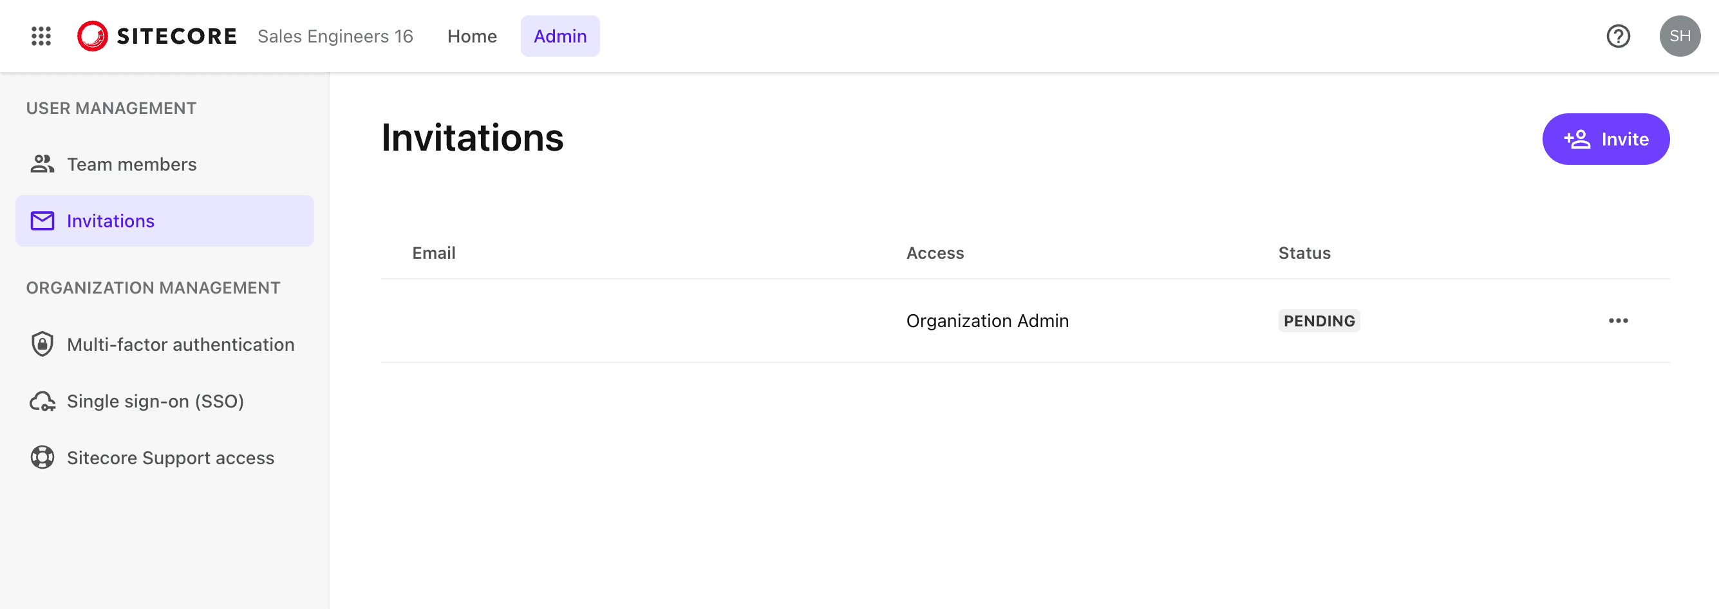Click the Sales Engineers 16 organization name
Screen dimensions: 1719x609
tap(335, 36)
